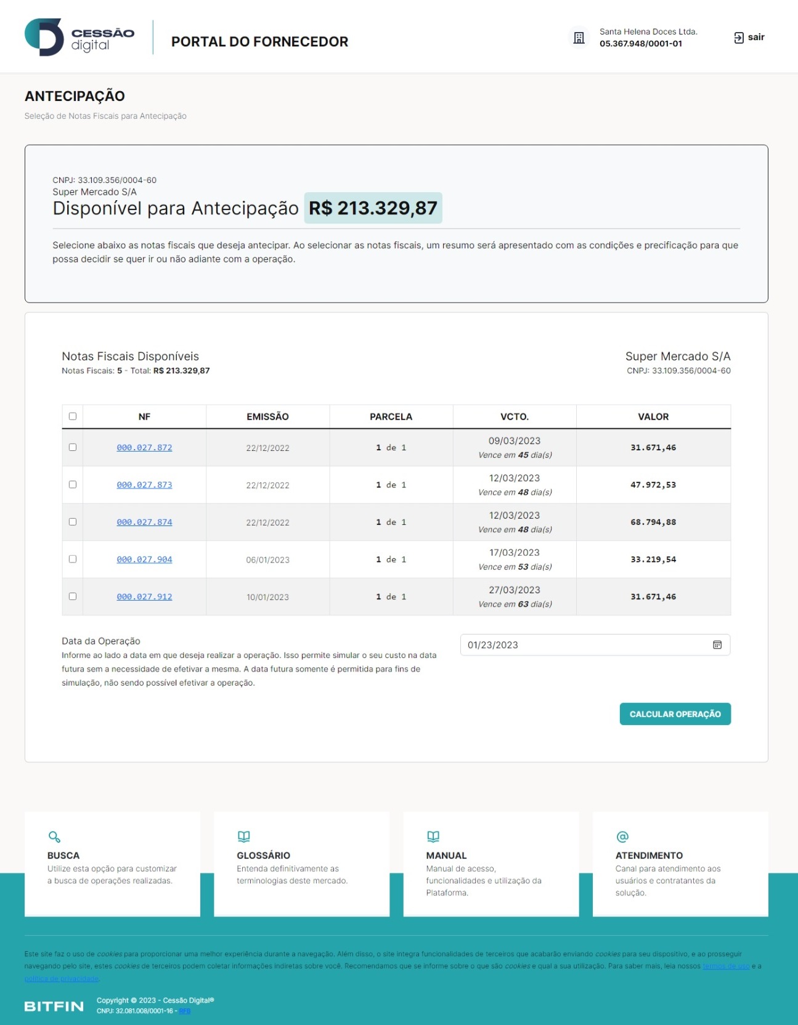Open the política de privacidade link
Image resolution: width=798 pixels, height=1025 pixels.
tap(62, 979)
